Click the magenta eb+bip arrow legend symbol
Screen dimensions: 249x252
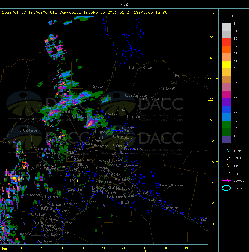click(226, 181)
